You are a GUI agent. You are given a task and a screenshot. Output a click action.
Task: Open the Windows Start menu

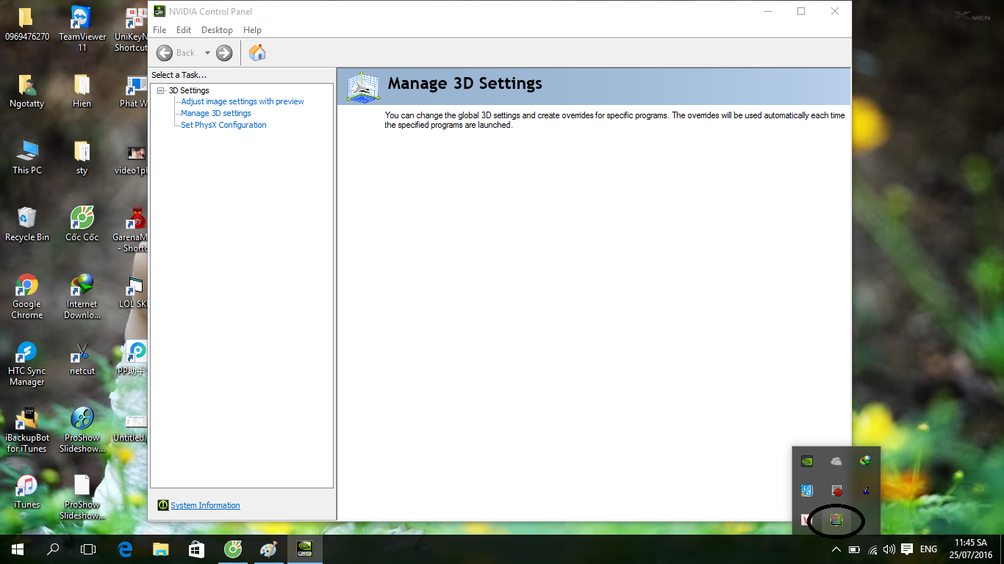(18, 549)
